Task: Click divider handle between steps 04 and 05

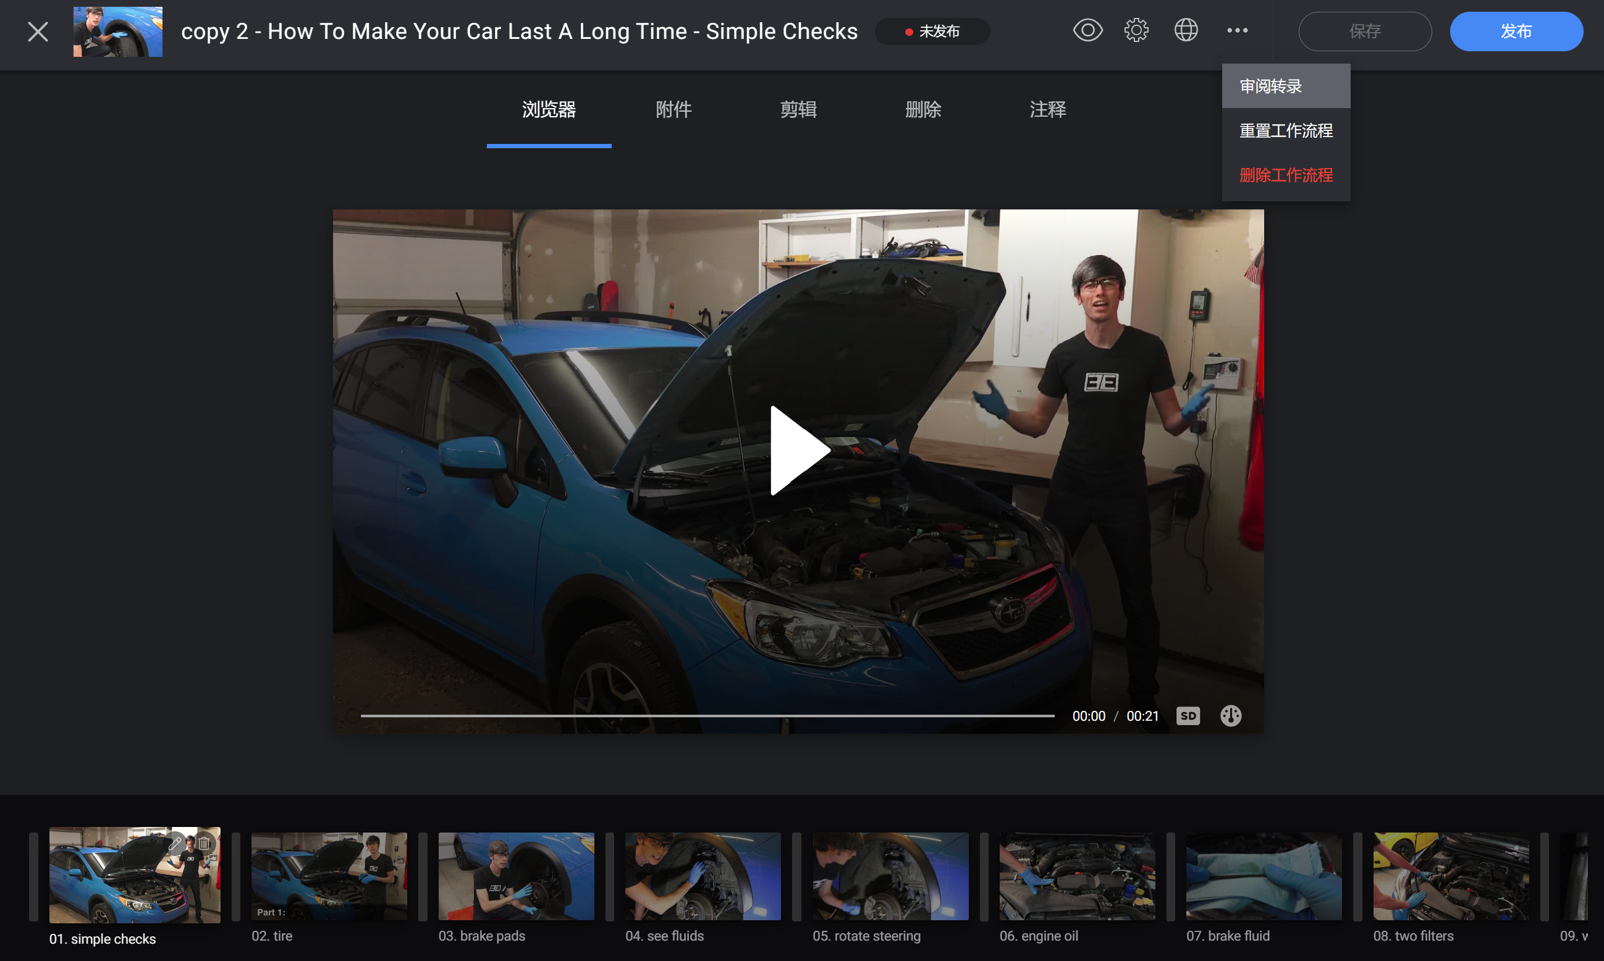Action: point(797,876)
